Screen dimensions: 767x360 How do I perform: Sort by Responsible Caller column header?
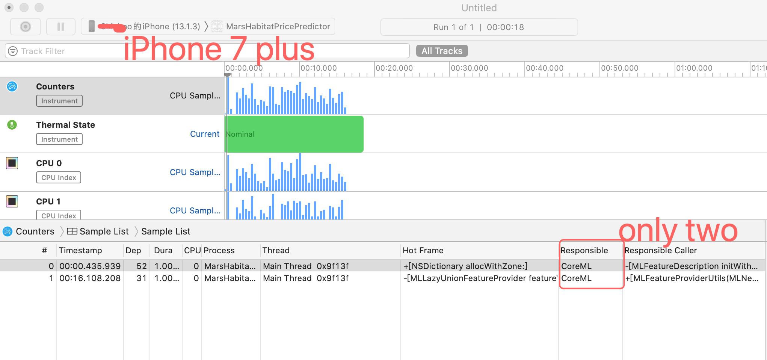(694, 250)
